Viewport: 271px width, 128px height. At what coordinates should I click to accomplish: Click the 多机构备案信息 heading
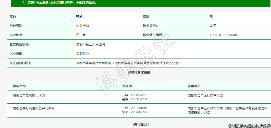point(139,72)
